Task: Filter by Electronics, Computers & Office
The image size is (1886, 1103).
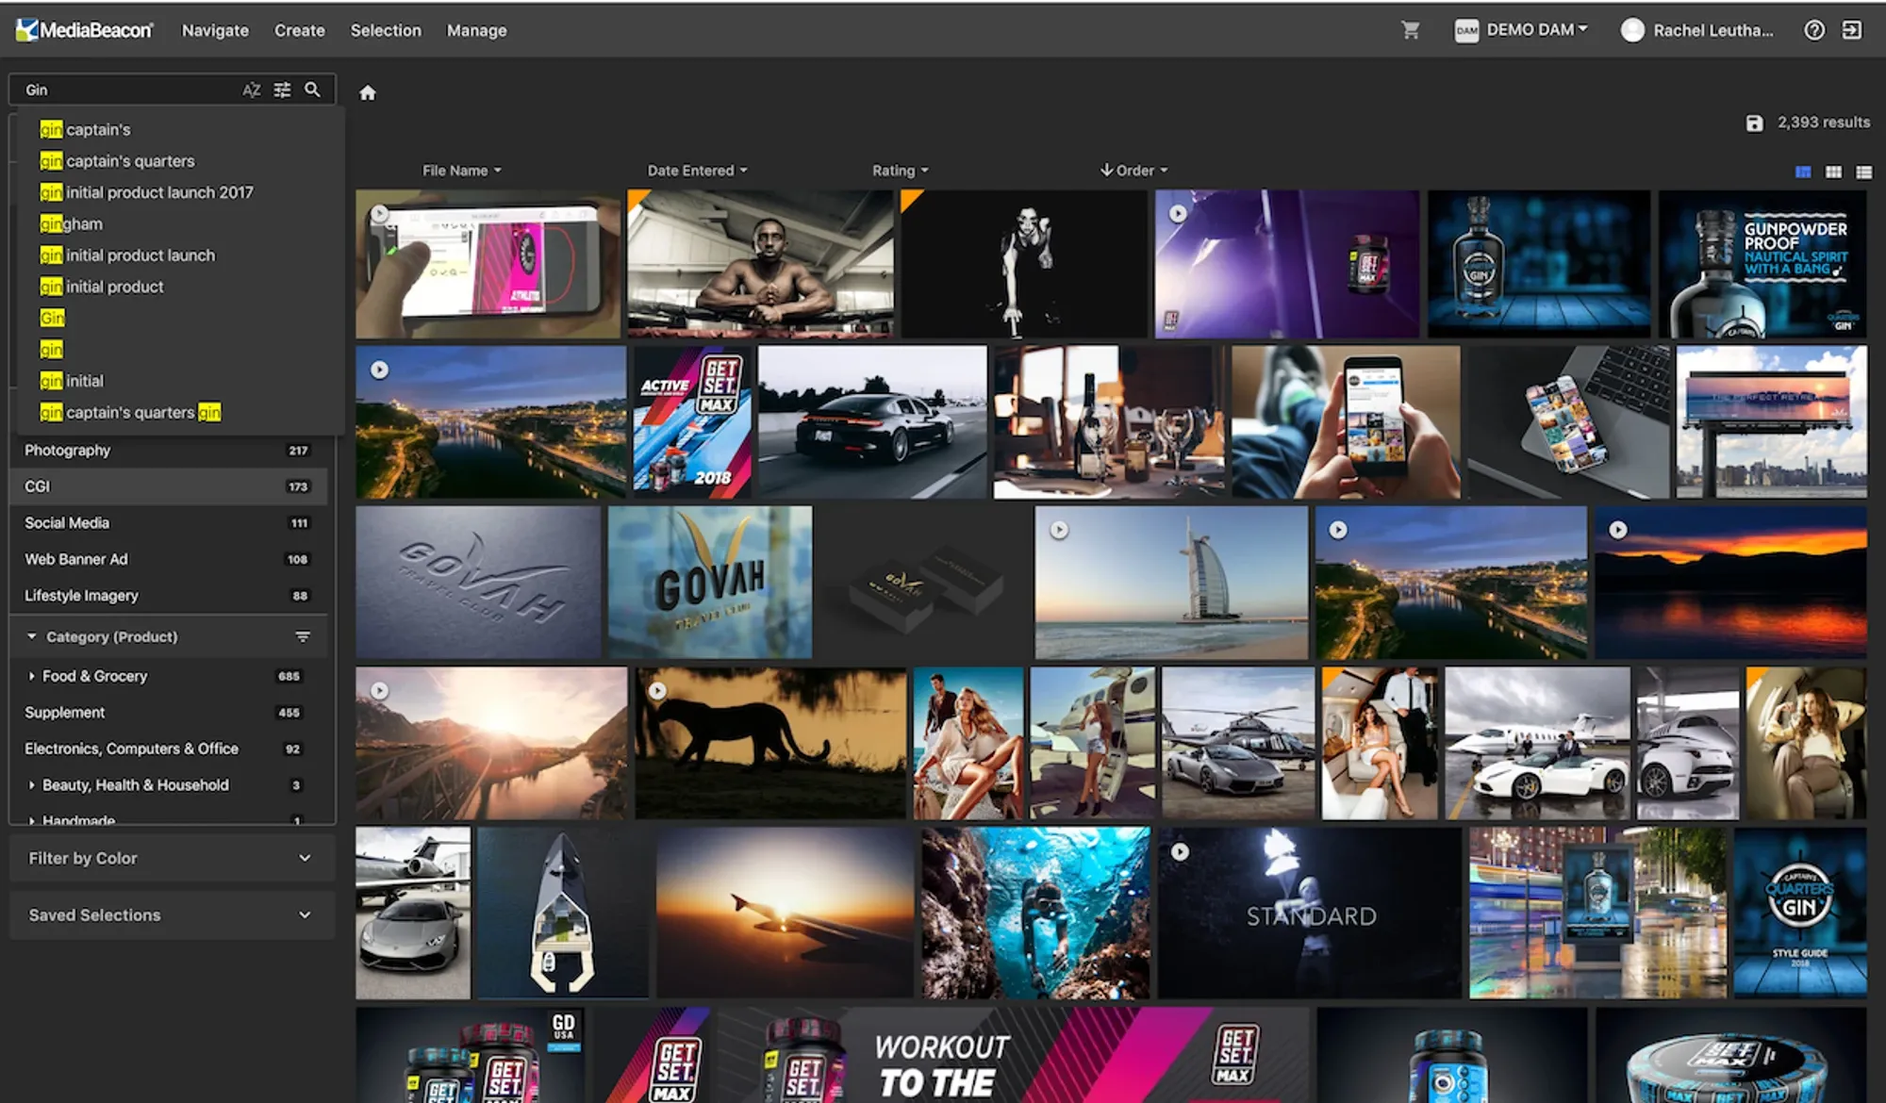Action: [x=168, y=749]
